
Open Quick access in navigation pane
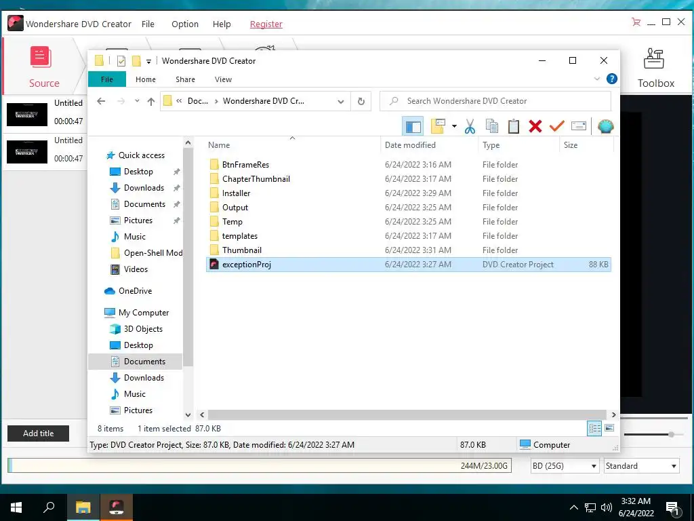pos(141,155)
